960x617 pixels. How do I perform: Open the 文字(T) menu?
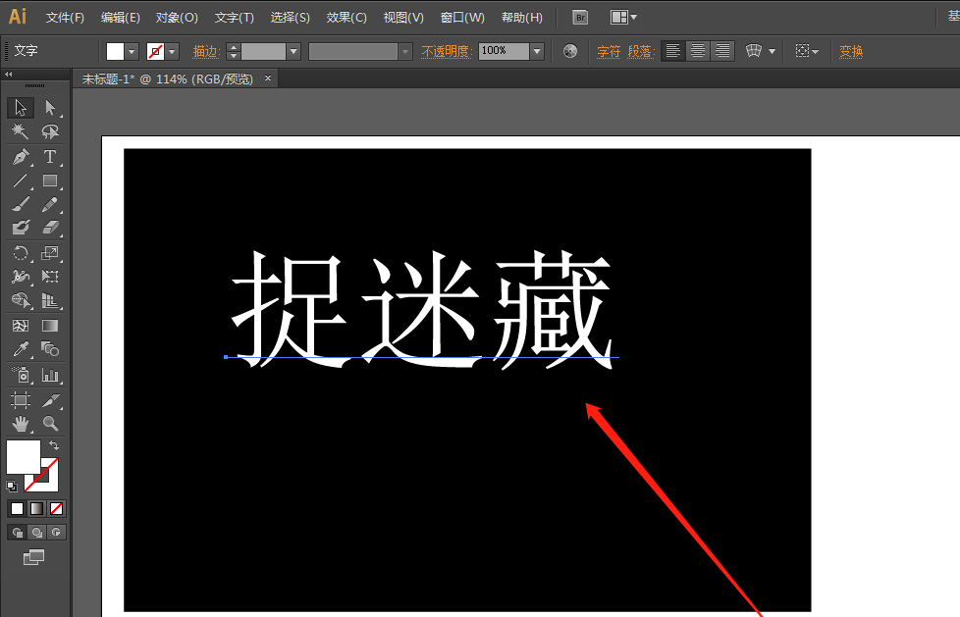coord(235,18)
